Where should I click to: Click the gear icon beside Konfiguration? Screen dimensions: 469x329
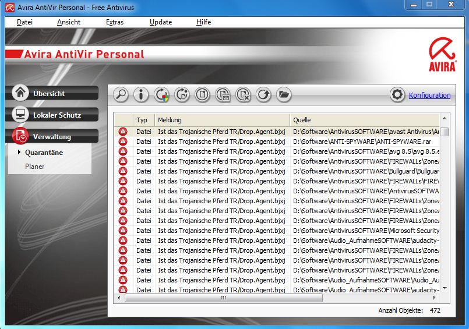pyautogui.click(x=397, y=95)
